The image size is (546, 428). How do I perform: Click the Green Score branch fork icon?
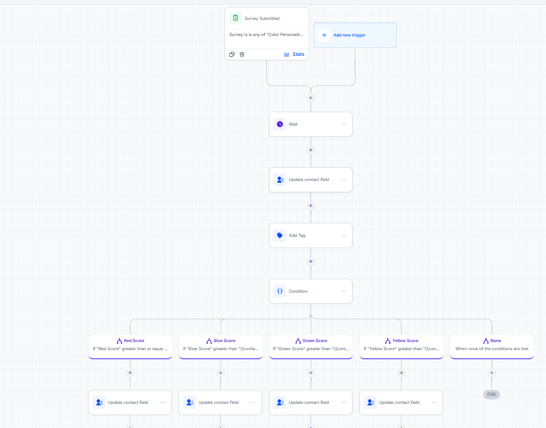pos(298,341)
